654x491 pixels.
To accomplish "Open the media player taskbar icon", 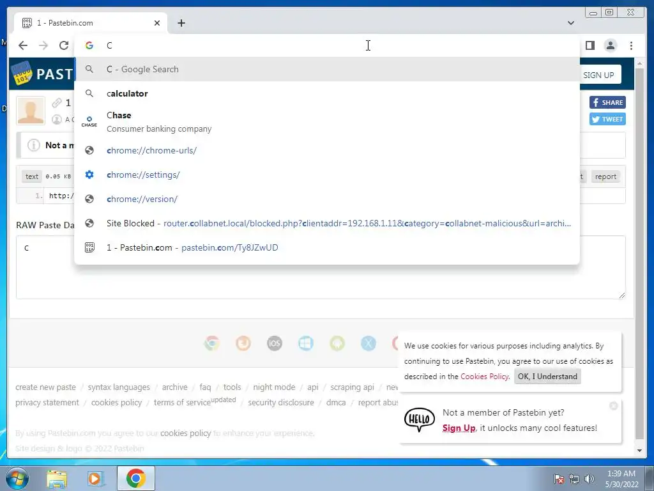I will point(95,478).
